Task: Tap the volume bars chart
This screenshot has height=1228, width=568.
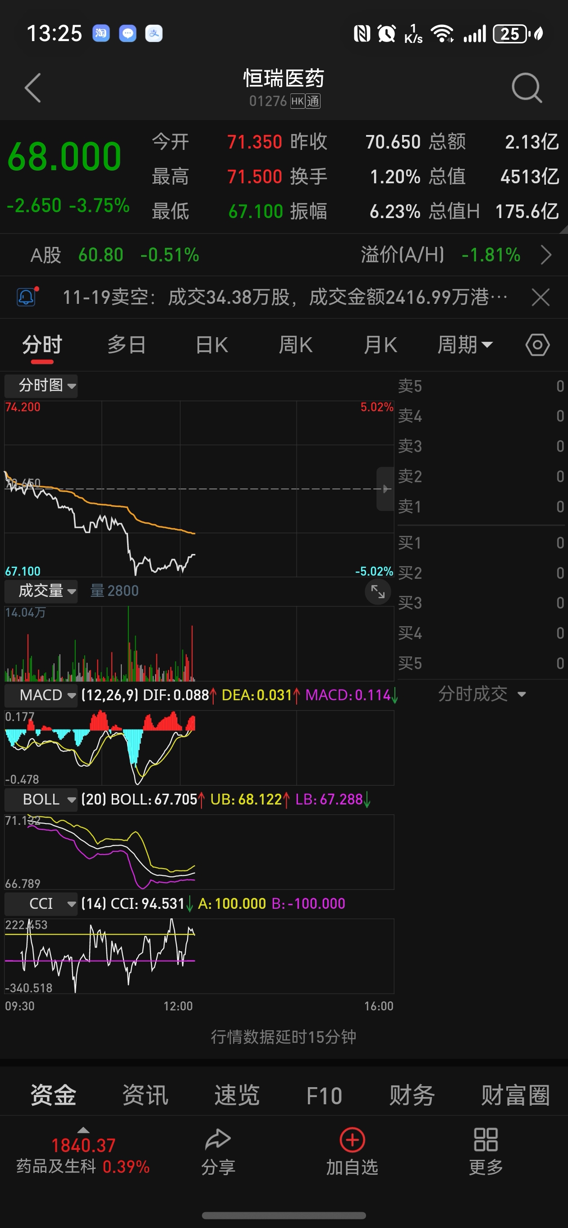Action: pyautogui.click(x=199, y=643)
